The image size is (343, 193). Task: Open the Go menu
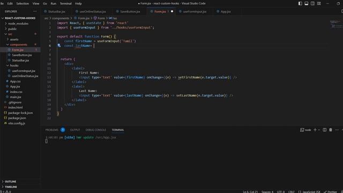click(x=45, y=4)
